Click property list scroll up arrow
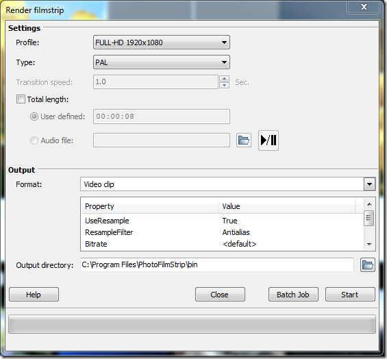Viewport: 387px width, 359px height. click(x=369, y=204)
